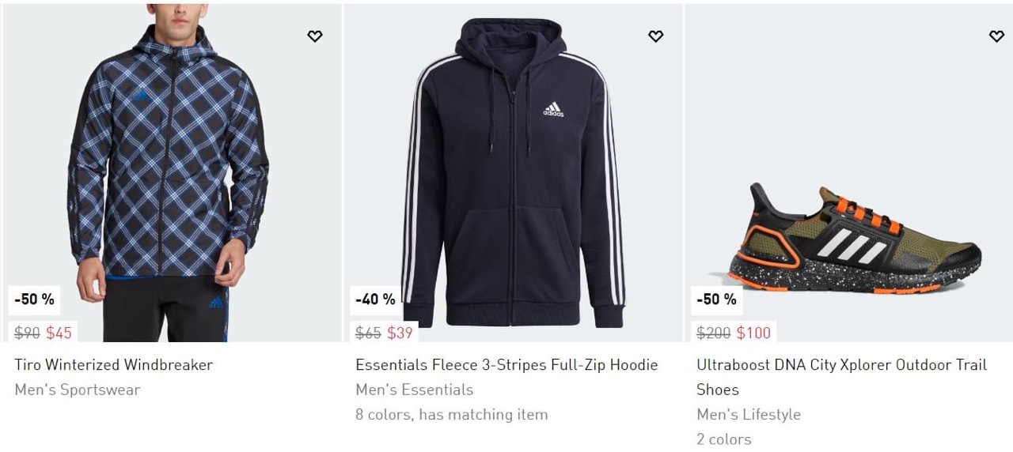Show the 8 colors, has matching item text

point(451,414)
